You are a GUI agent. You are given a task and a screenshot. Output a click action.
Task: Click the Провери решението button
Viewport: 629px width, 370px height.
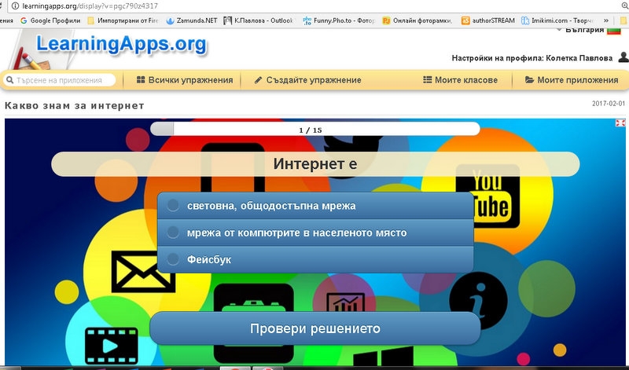tap(315, 328)
